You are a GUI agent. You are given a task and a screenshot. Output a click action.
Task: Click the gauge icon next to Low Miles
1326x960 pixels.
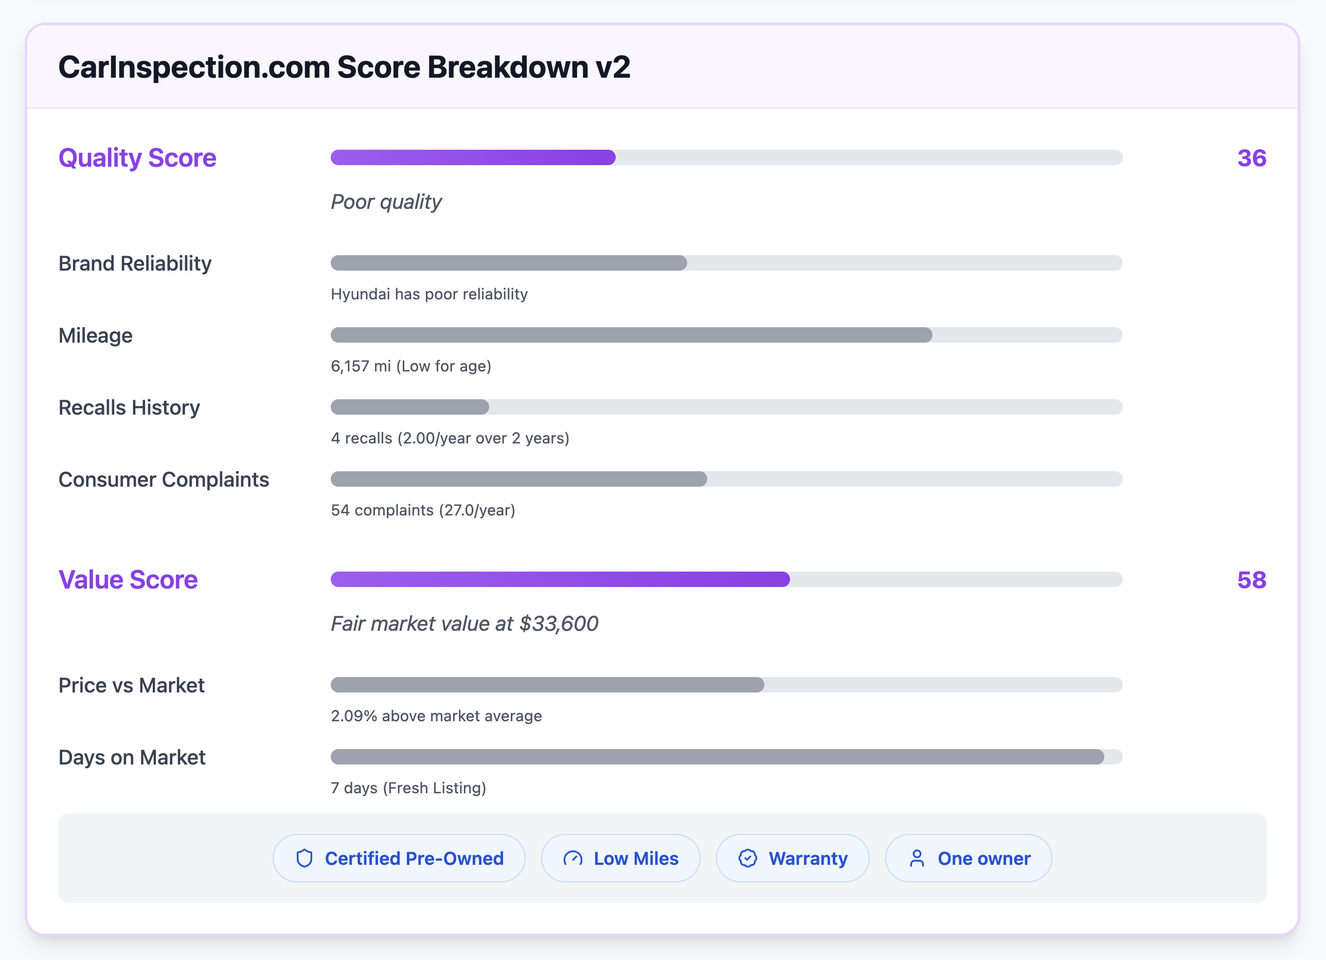tap(574, 858)
